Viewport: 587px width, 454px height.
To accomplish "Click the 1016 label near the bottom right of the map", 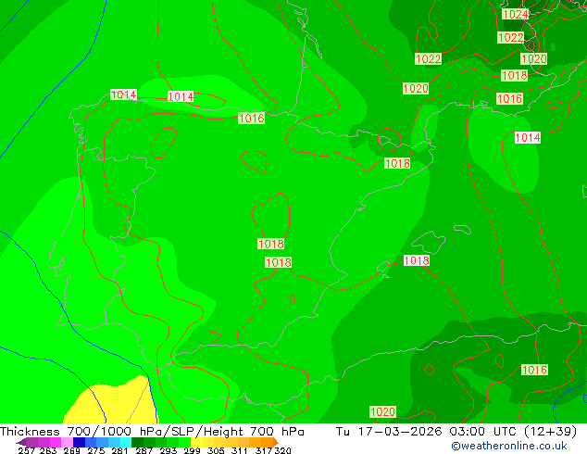I will tap(534, 370).
